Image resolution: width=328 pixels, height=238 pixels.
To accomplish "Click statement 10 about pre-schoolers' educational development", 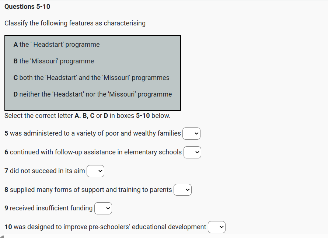I will (x=105, y=227).
